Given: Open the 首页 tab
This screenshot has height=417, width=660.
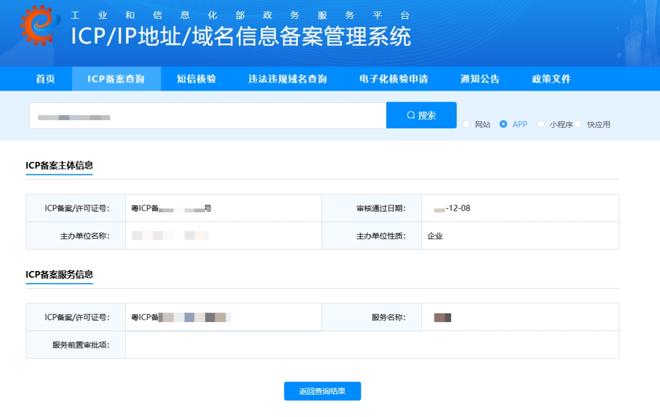Looking at the screenshot, I should [45, 79].
